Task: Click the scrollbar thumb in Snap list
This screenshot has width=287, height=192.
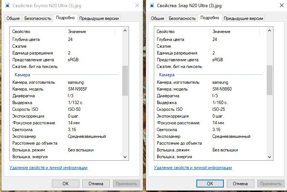Action: pyautogui.click(x=269, y=80)
